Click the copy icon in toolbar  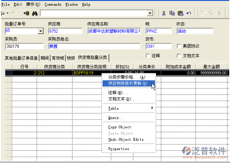[x=172, y=13]
